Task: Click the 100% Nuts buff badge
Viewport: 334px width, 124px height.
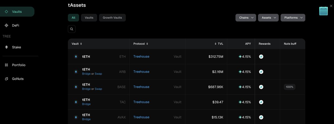Action: (x=289, y=87)
